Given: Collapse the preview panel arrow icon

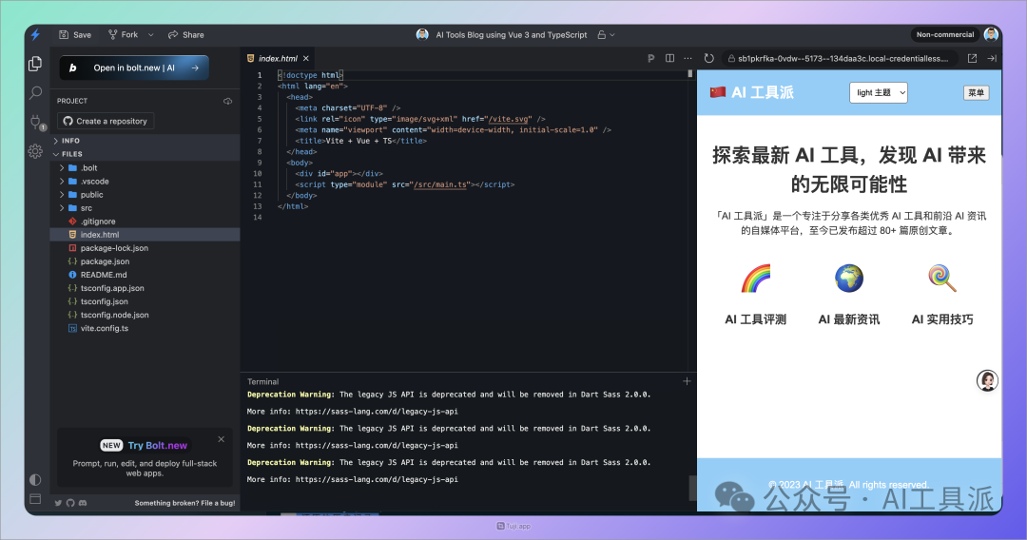Looking at the screenshot, I should click(x=992, y=58).
